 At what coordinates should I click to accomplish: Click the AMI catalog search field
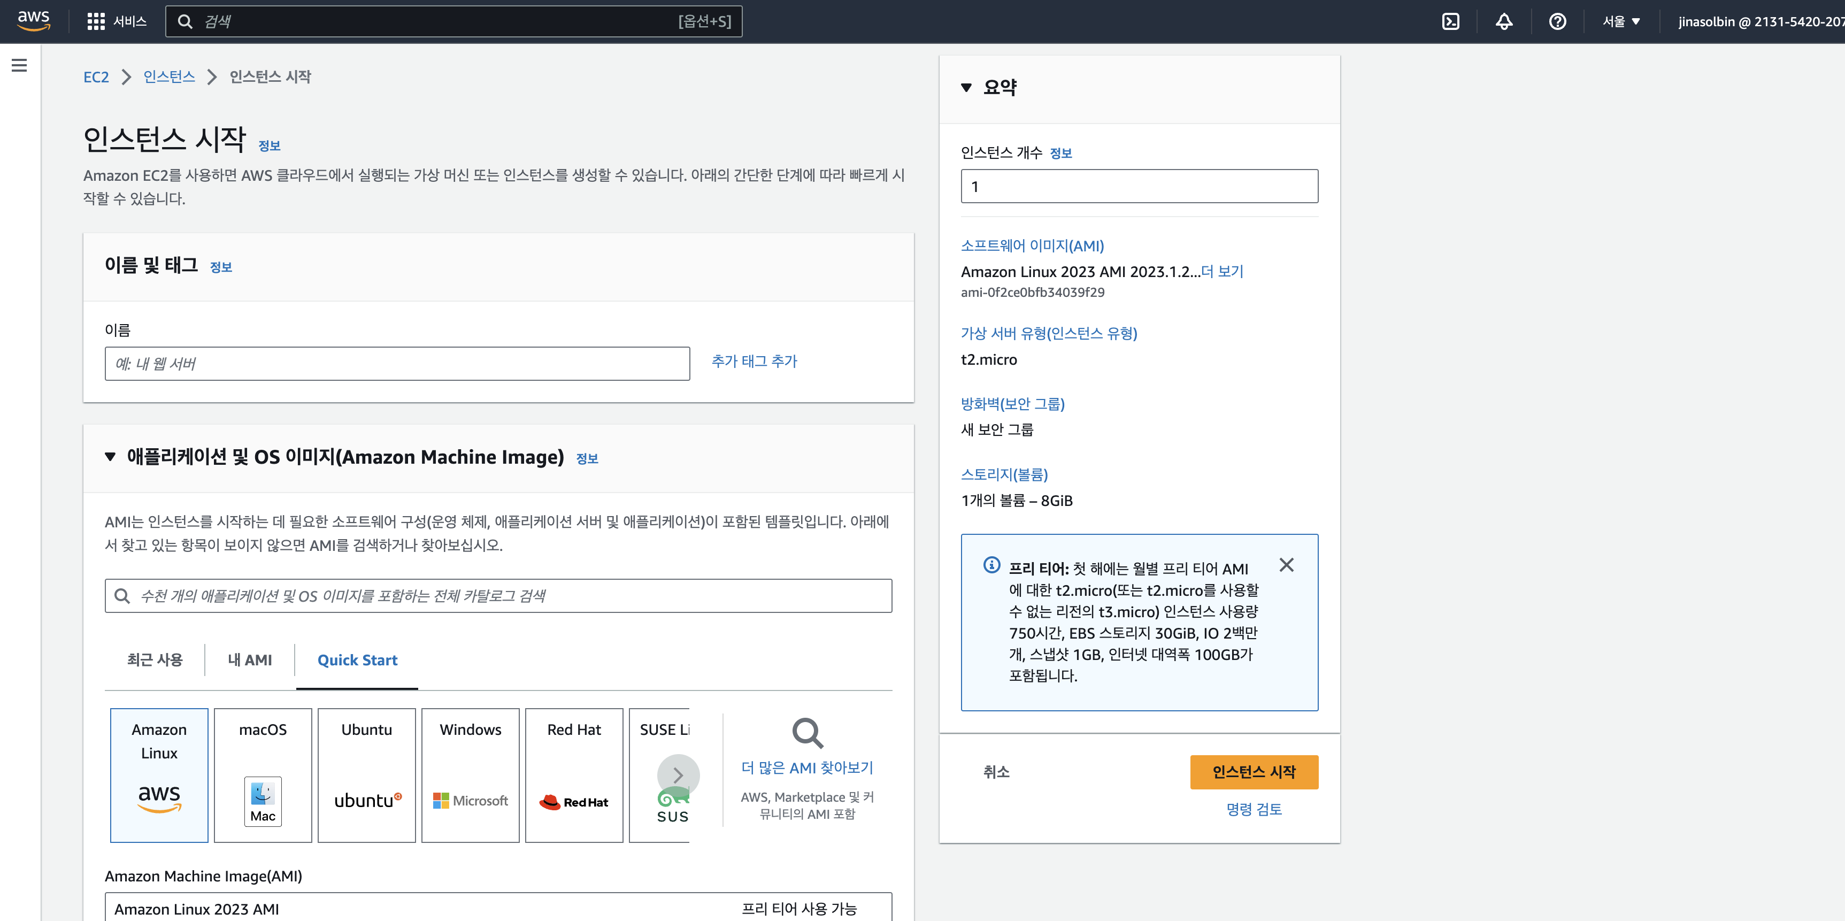click(498, 596)
